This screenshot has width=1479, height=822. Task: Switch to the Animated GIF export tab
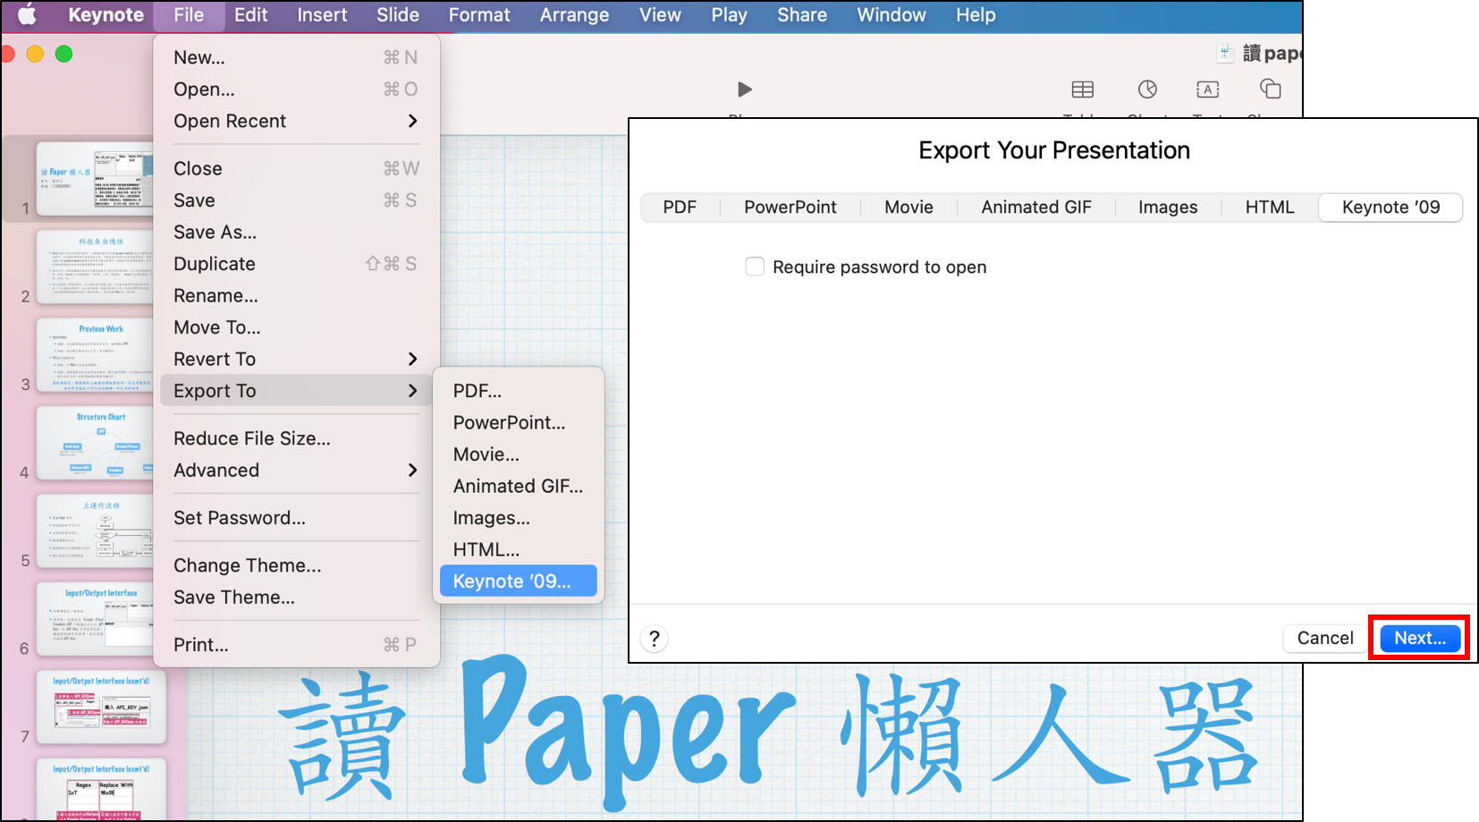point(1036,208)
